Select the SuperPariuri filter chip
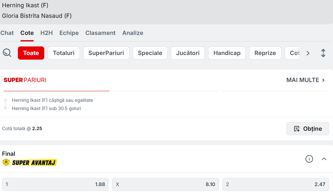The image size is (333, 192). tap(106, 53)
